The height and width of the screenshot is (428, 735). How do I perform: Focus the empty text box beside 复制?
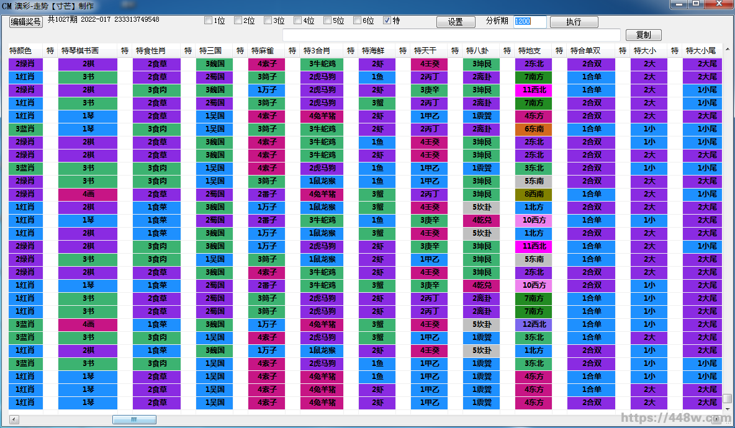(451, 35)
